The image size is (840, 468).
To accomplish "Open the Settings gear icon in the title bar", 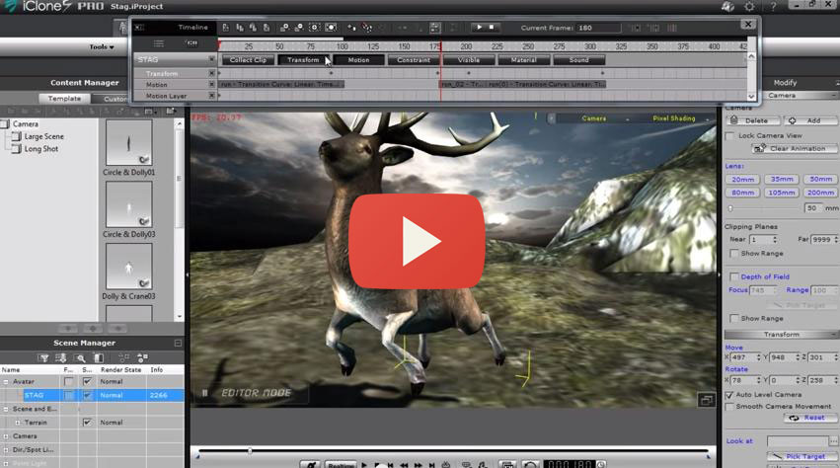I will coord(749,7).
